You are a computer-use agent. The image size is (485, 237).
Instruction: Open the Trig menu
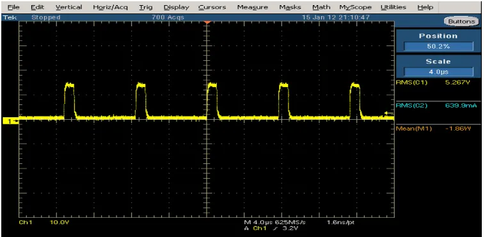click(x=145, y=7)
